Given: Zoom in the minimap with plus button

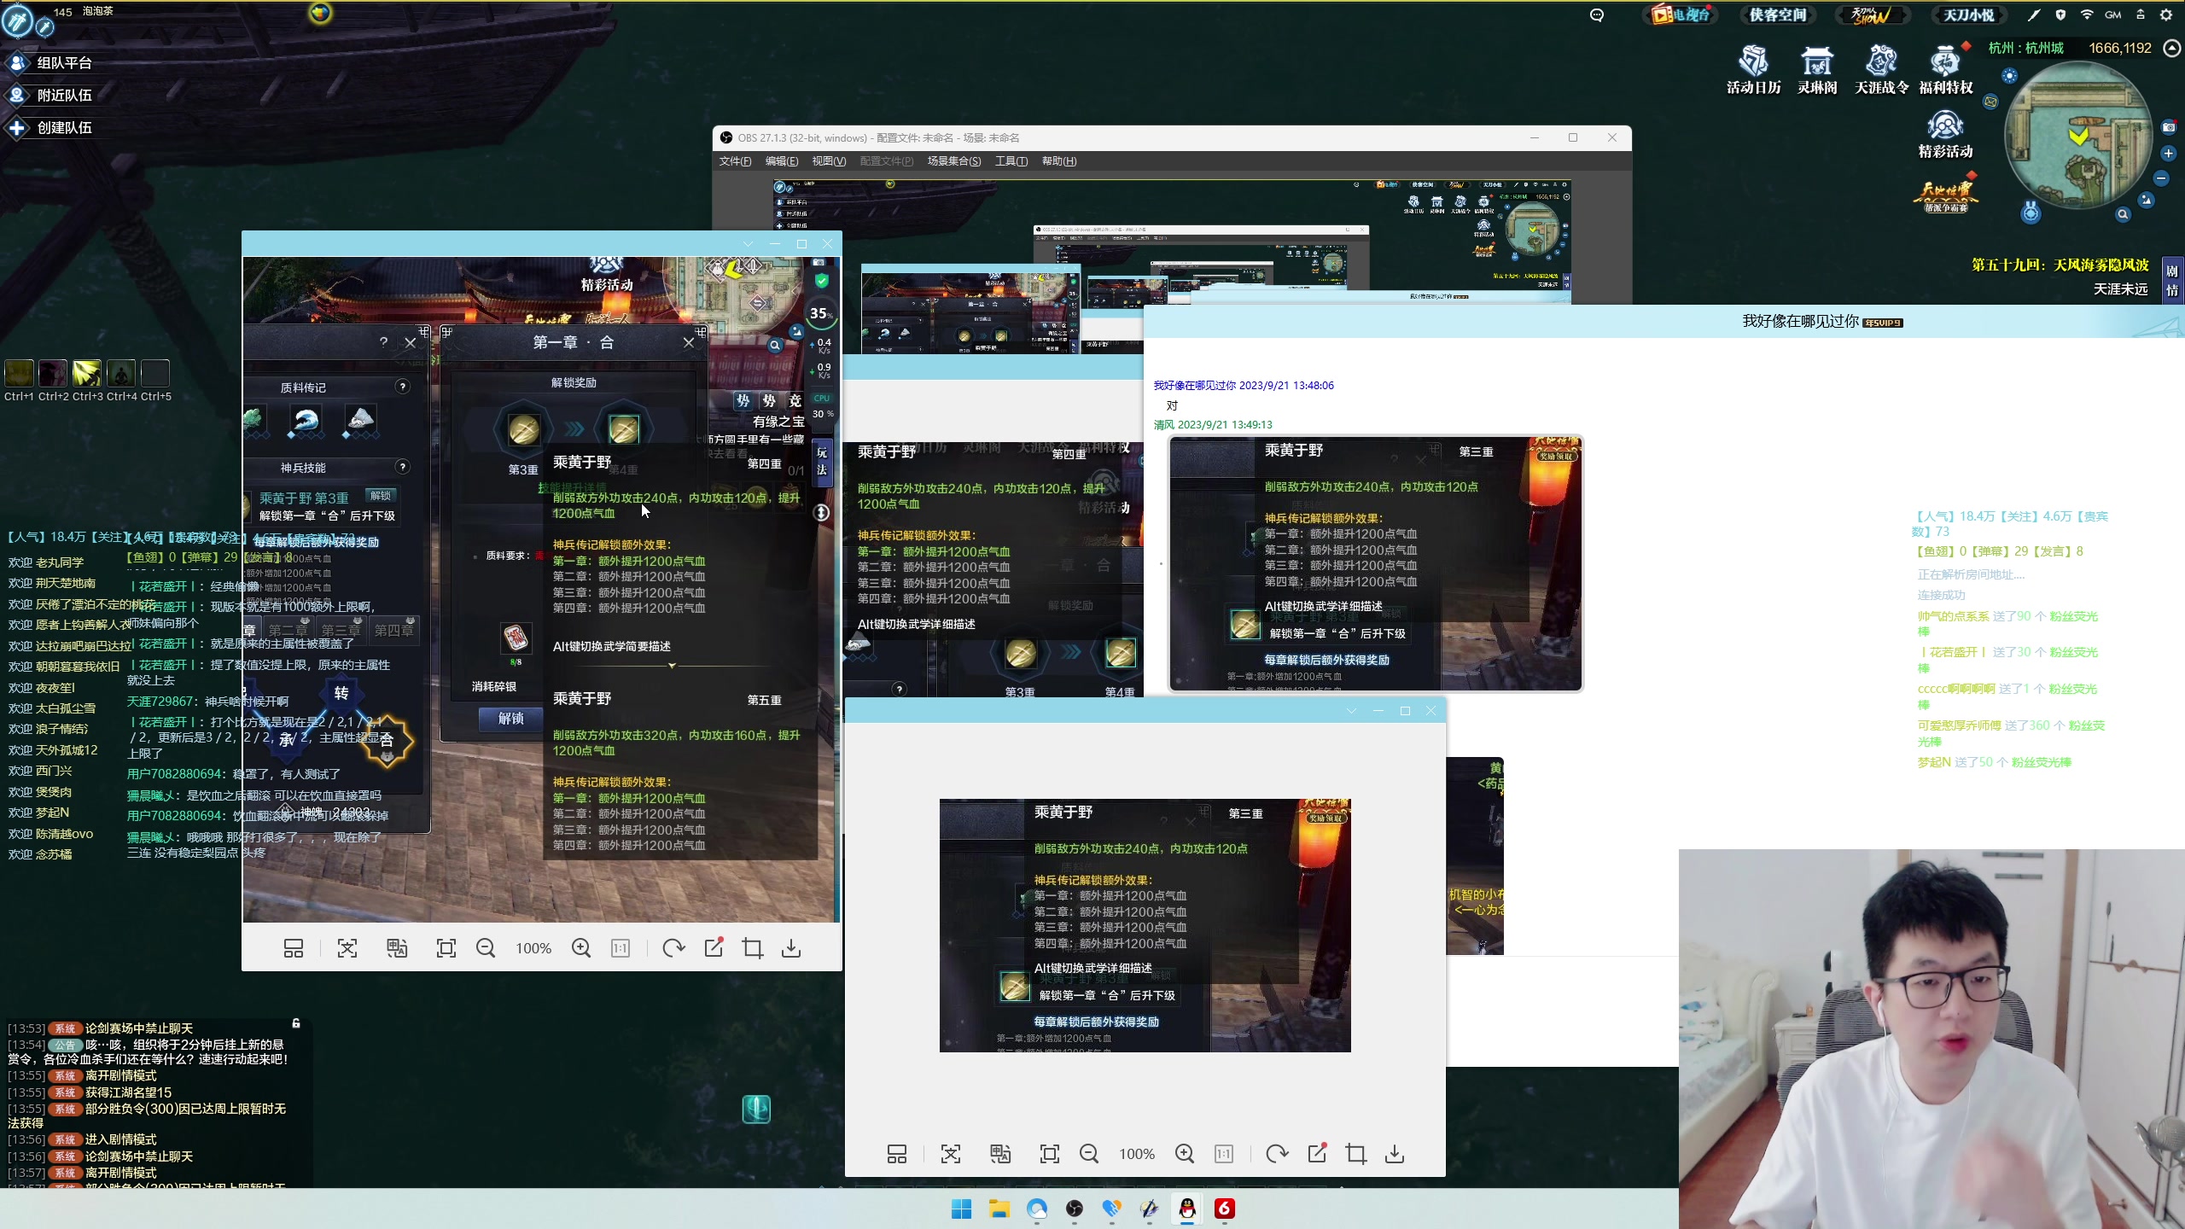Looking at the screenshot, I should 2169,154.
